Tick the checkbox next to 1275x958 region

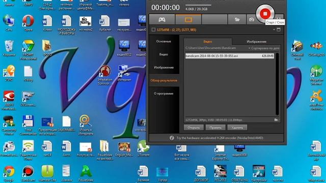[x=153, y=29]
